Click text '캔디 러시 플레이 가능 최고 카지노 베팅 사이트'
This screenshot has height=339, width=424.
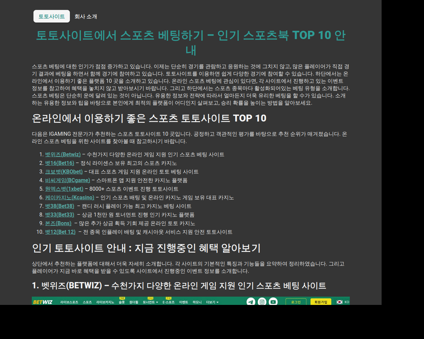pyautogui.click(x=136, y=206)
